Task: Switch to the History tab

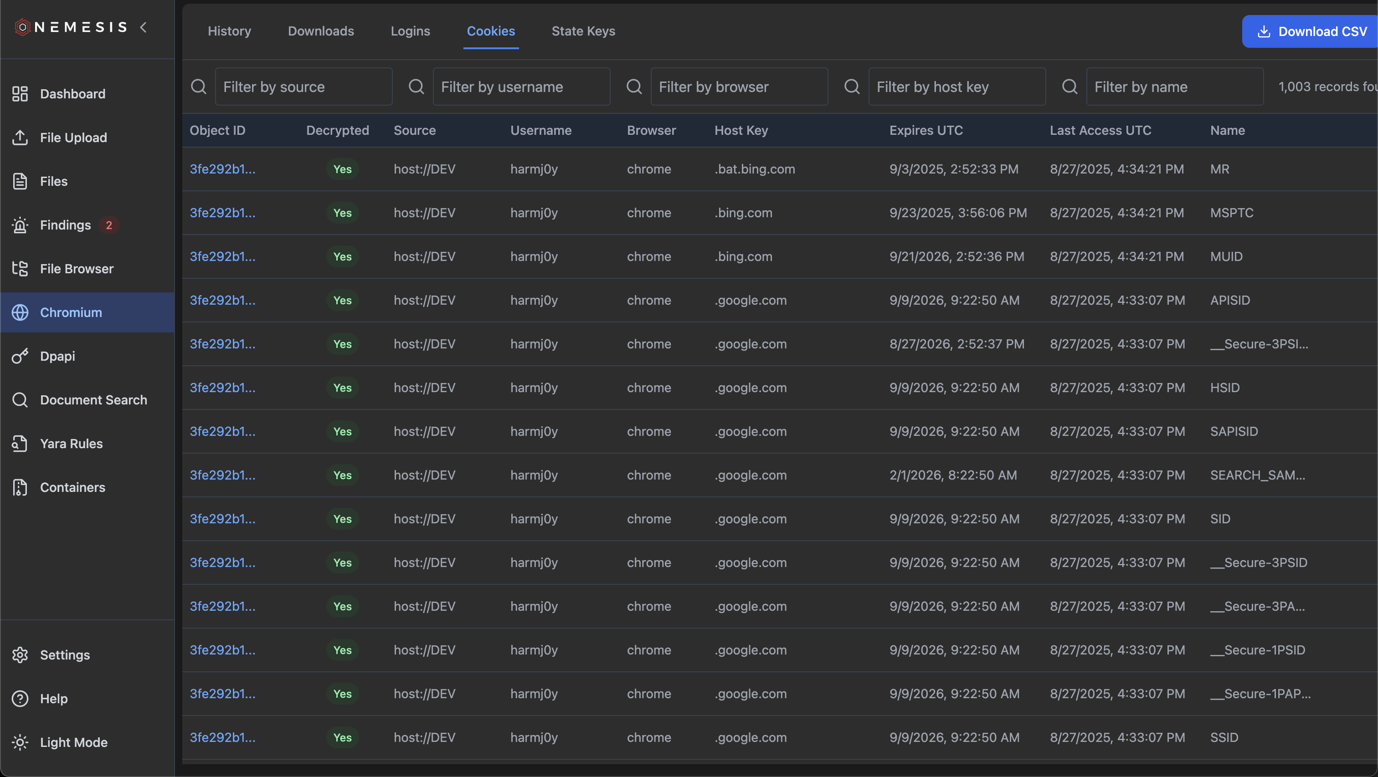Action: tap(229, 31)
